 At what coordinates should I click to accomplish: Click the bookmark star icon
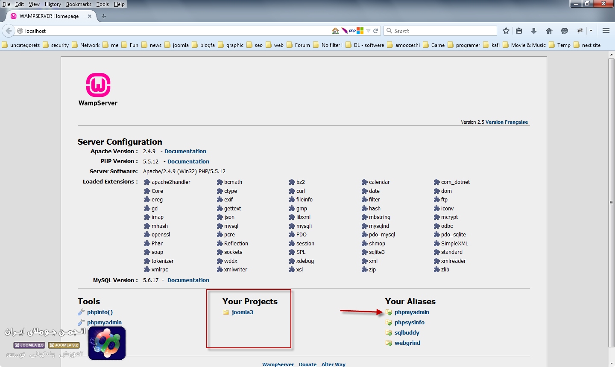506,31
